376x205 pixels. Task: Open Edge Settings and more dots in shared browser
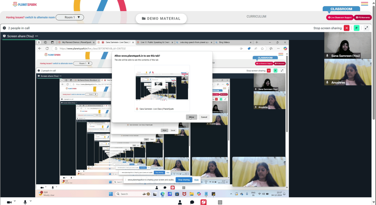278,48
